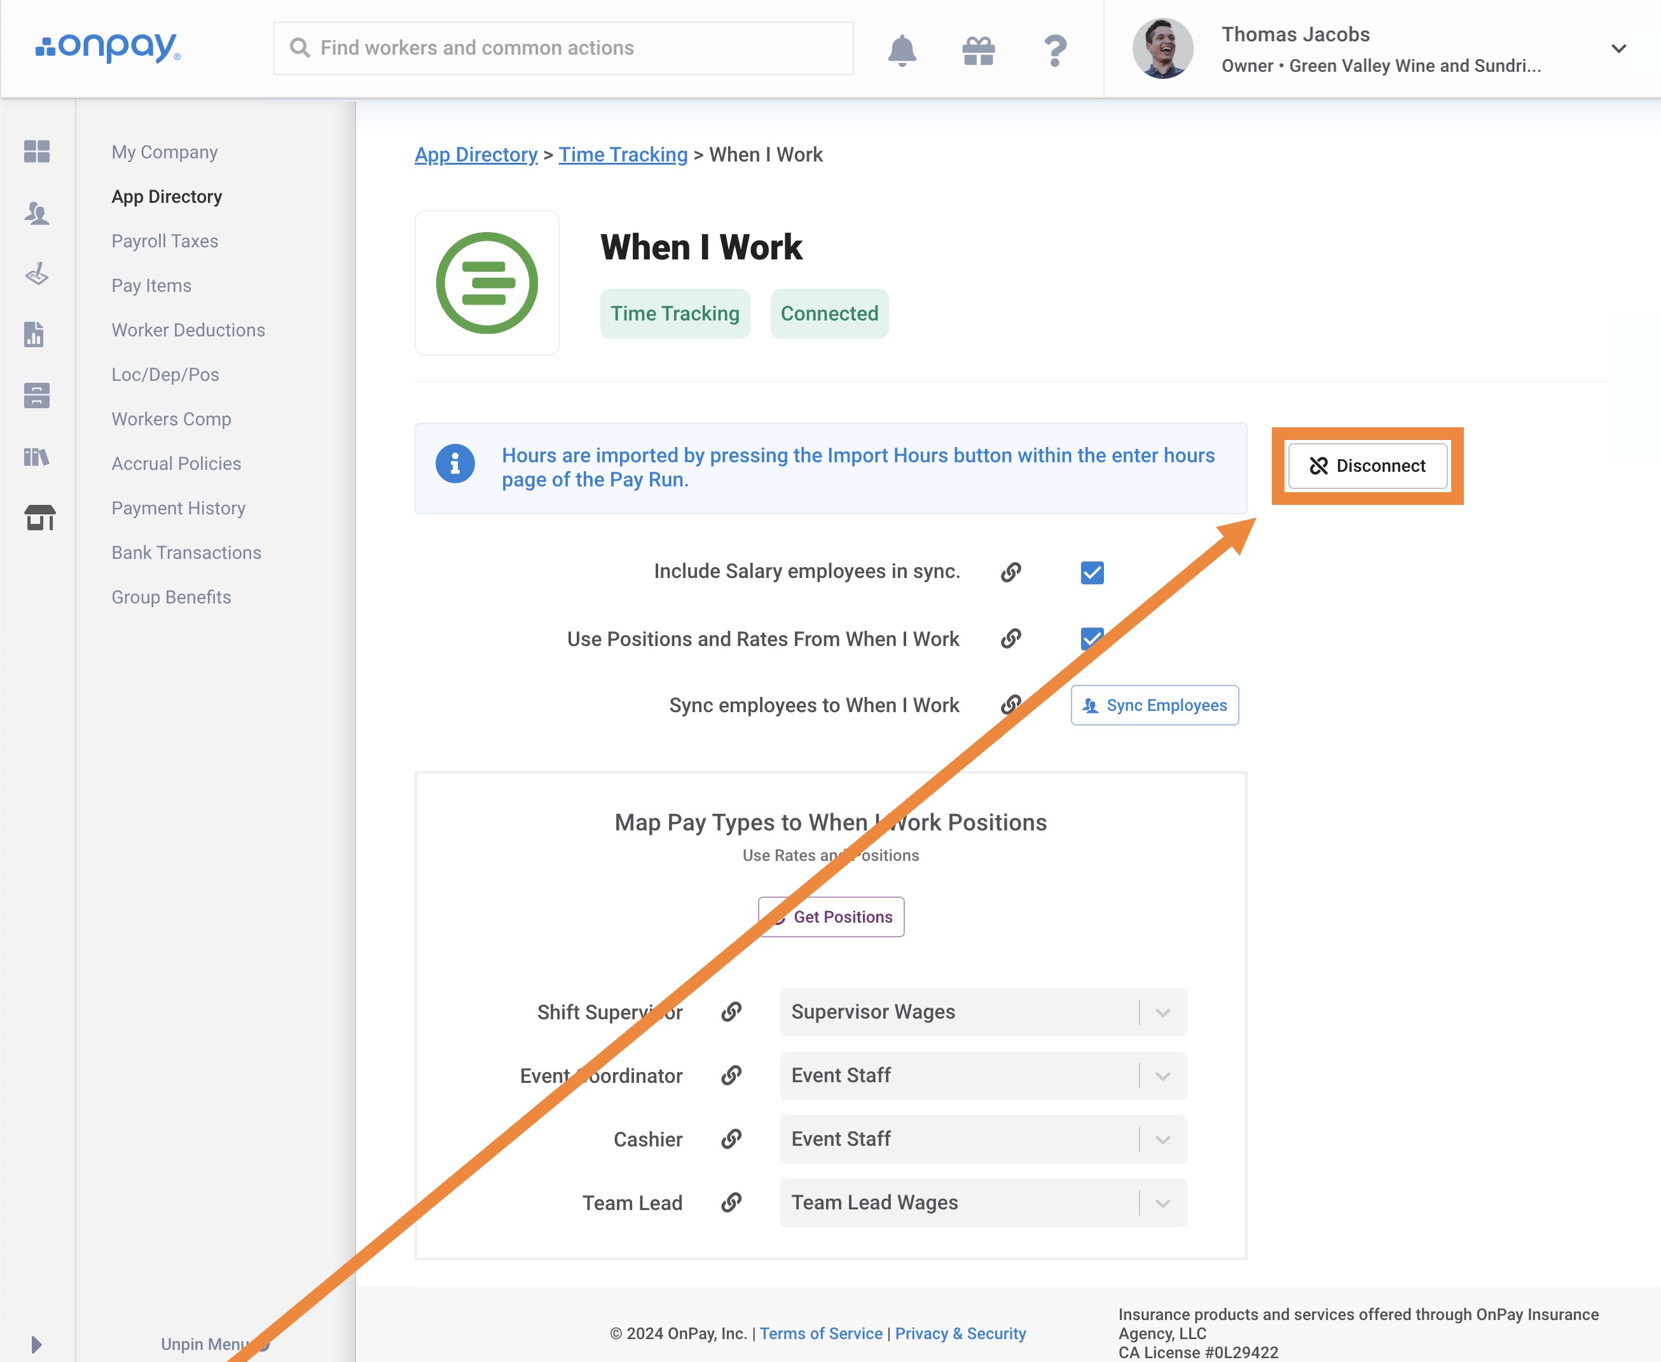The height and width of the screenshot is (1362, 1661).
Task: Open the payroll hand sidebar icon
Action: (x=37, y=274)
